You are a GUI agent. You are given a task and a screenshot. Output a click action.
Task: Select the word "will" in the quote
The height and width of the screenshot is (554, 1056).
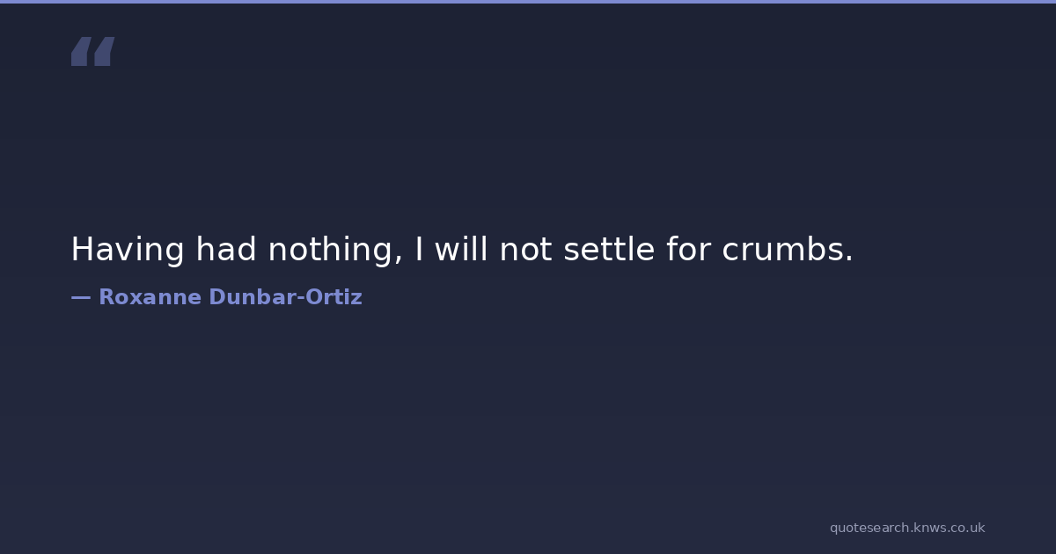click(461, 250)
